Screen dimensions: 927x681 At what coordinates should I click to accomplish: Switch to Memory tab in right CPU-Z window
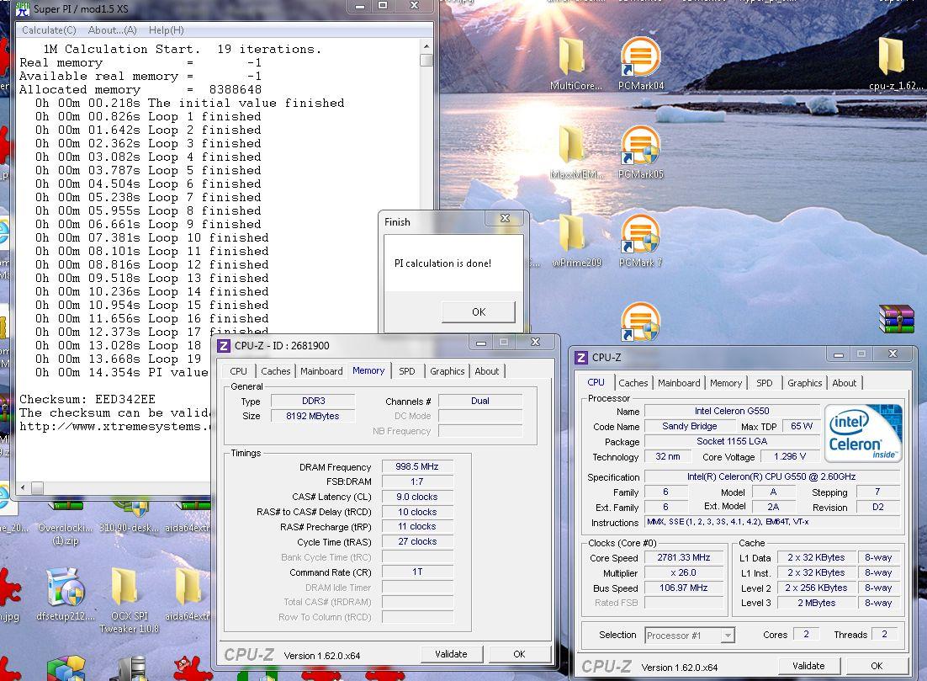pos(726,383)
